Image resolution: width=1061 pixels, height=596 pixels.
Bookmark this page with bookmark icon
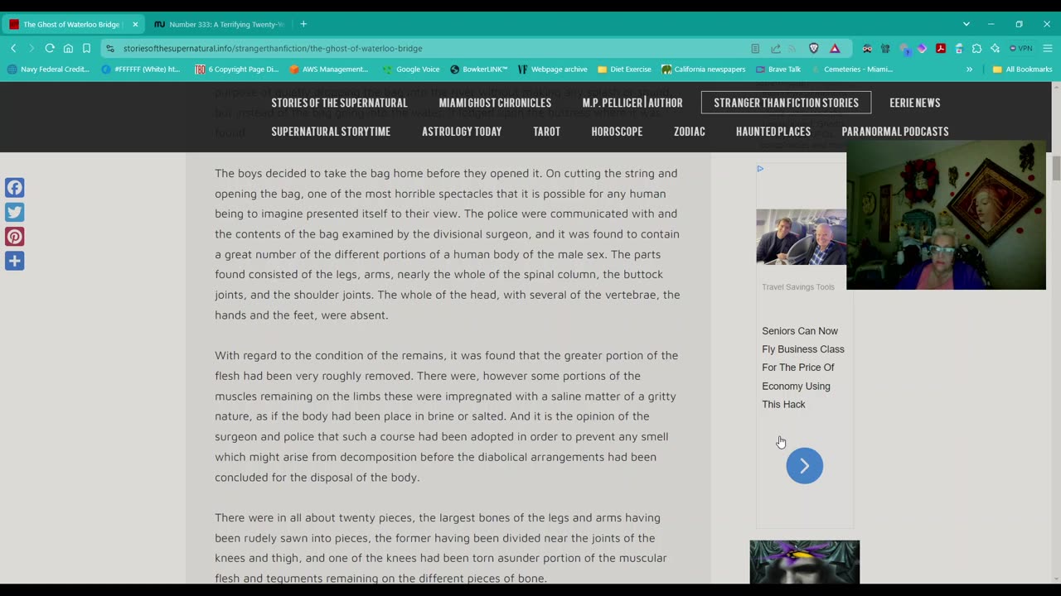[86, 48]
